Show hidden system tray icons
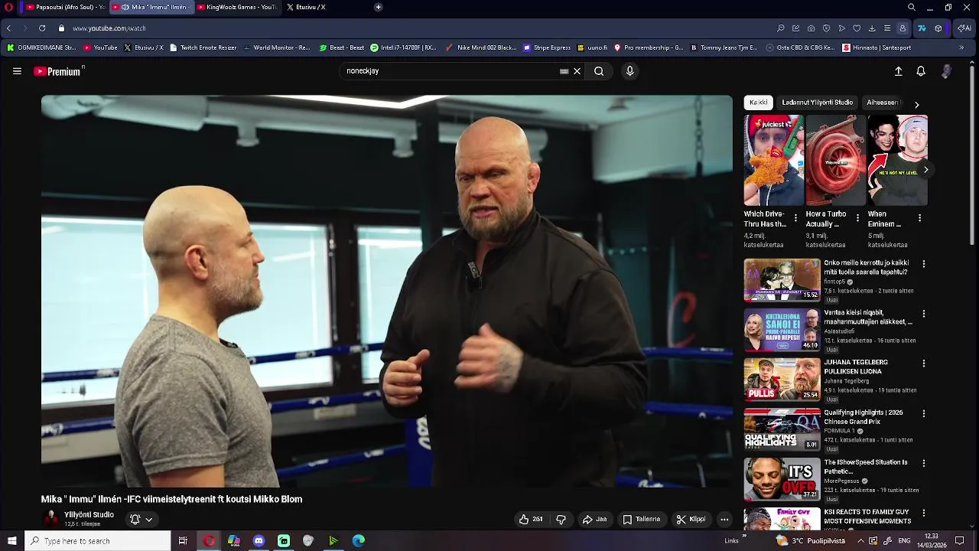The image size is (979, 551). tap(860, 541)
